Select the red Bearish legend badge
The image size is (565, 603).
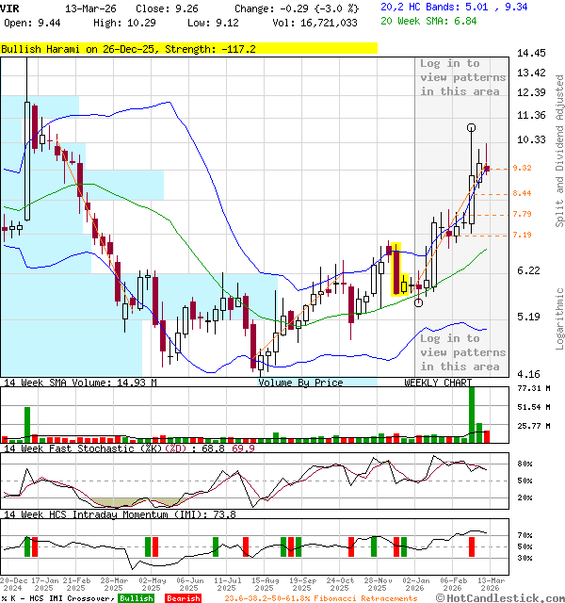click(184, 598)
